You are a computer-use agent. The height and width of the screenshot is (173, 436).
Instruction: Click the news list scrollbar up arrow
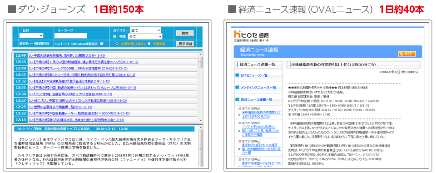click(200, 55)
